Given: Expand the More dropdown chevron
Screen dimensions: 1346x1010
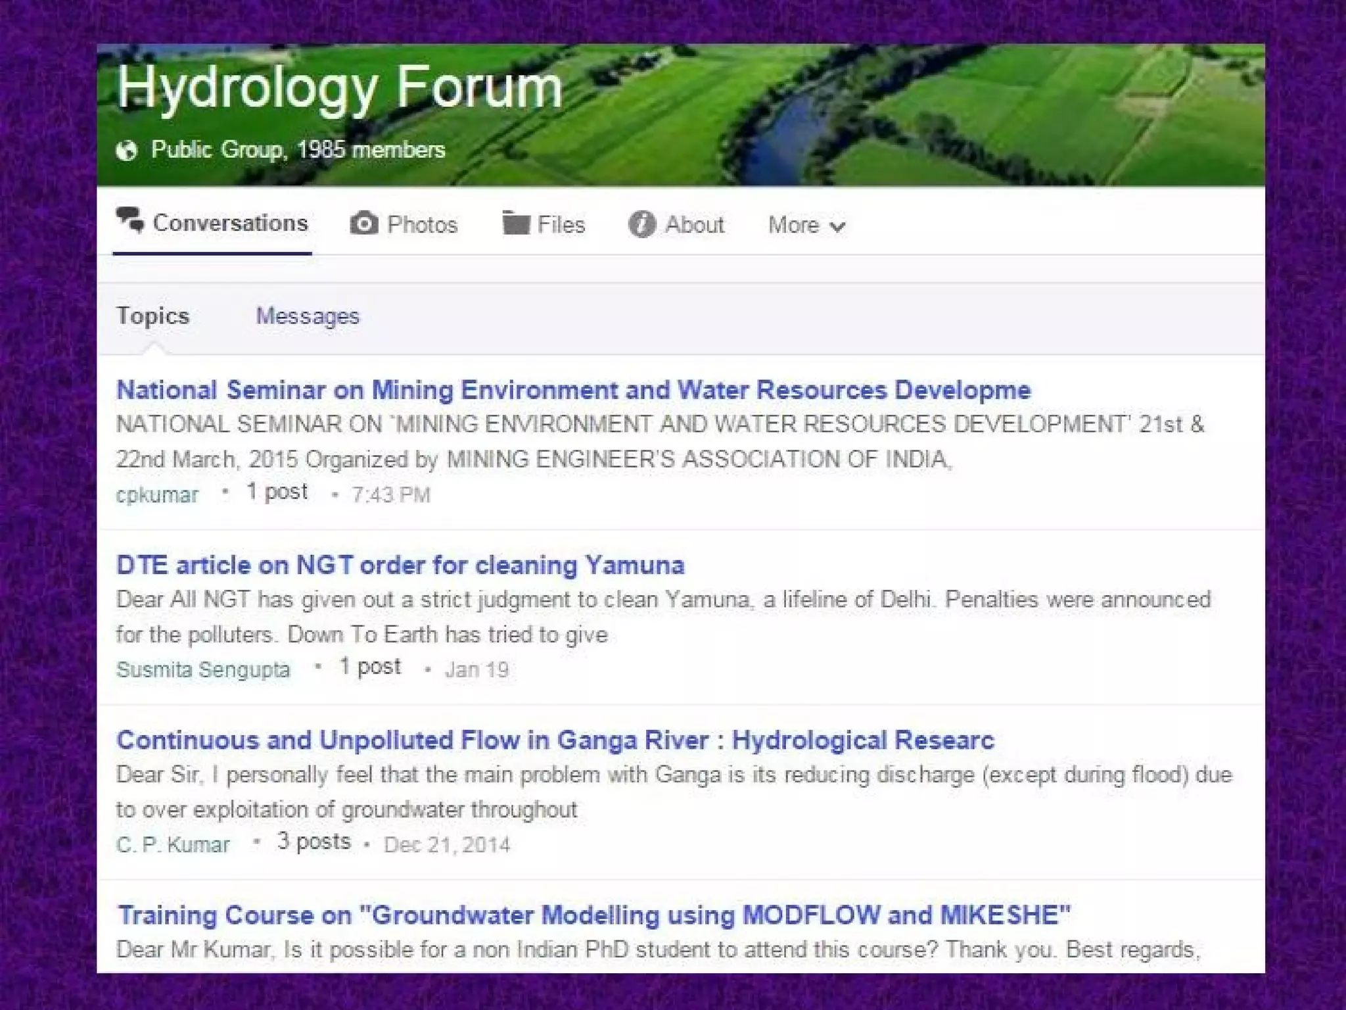Looking at the screenshot, I should coord(837,227).
